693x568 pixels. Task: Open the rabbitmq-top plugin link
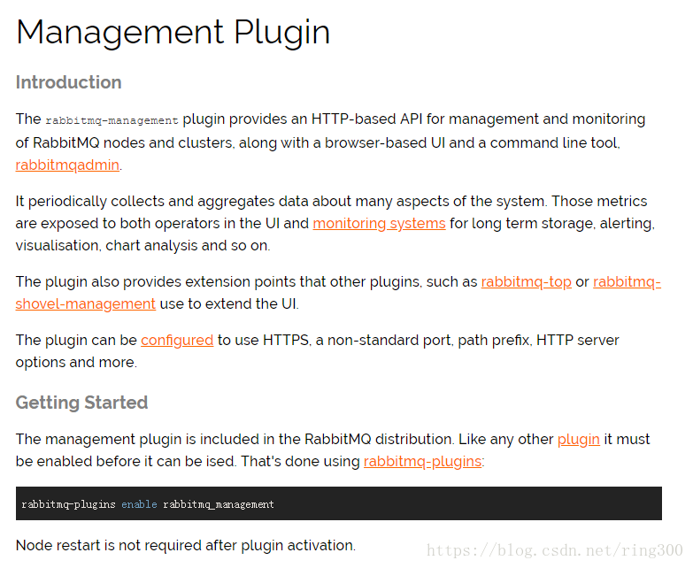(x=526, y=282)
